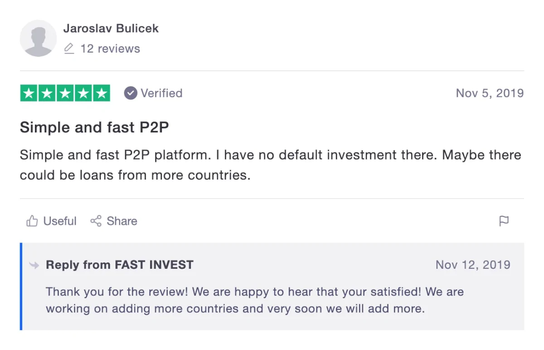Open Jaroslav Bulicek reviewer name link
The image size is (544, 350).
tap(111, 28)
